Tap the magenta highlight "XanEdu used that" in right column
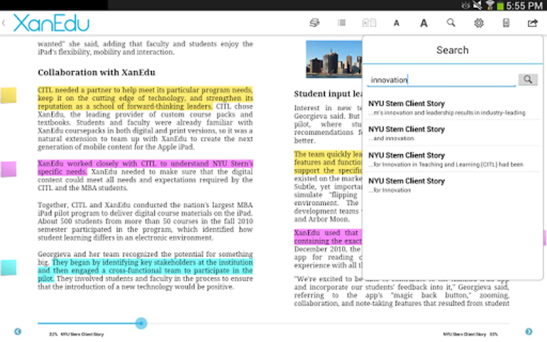Viewport: 547px width, 342px height. click(x=328, y=237)
